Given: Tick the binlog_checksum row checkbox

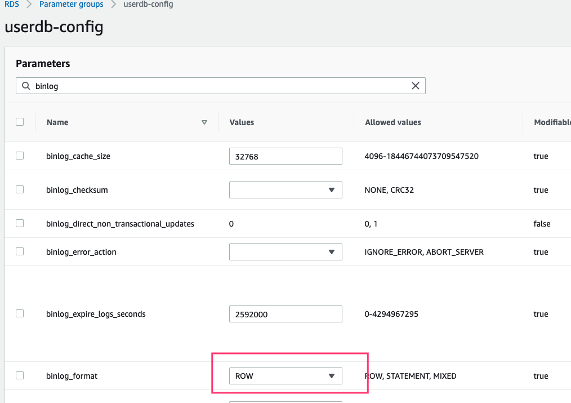Looking at the screenshot, I should tap(20, 190).
